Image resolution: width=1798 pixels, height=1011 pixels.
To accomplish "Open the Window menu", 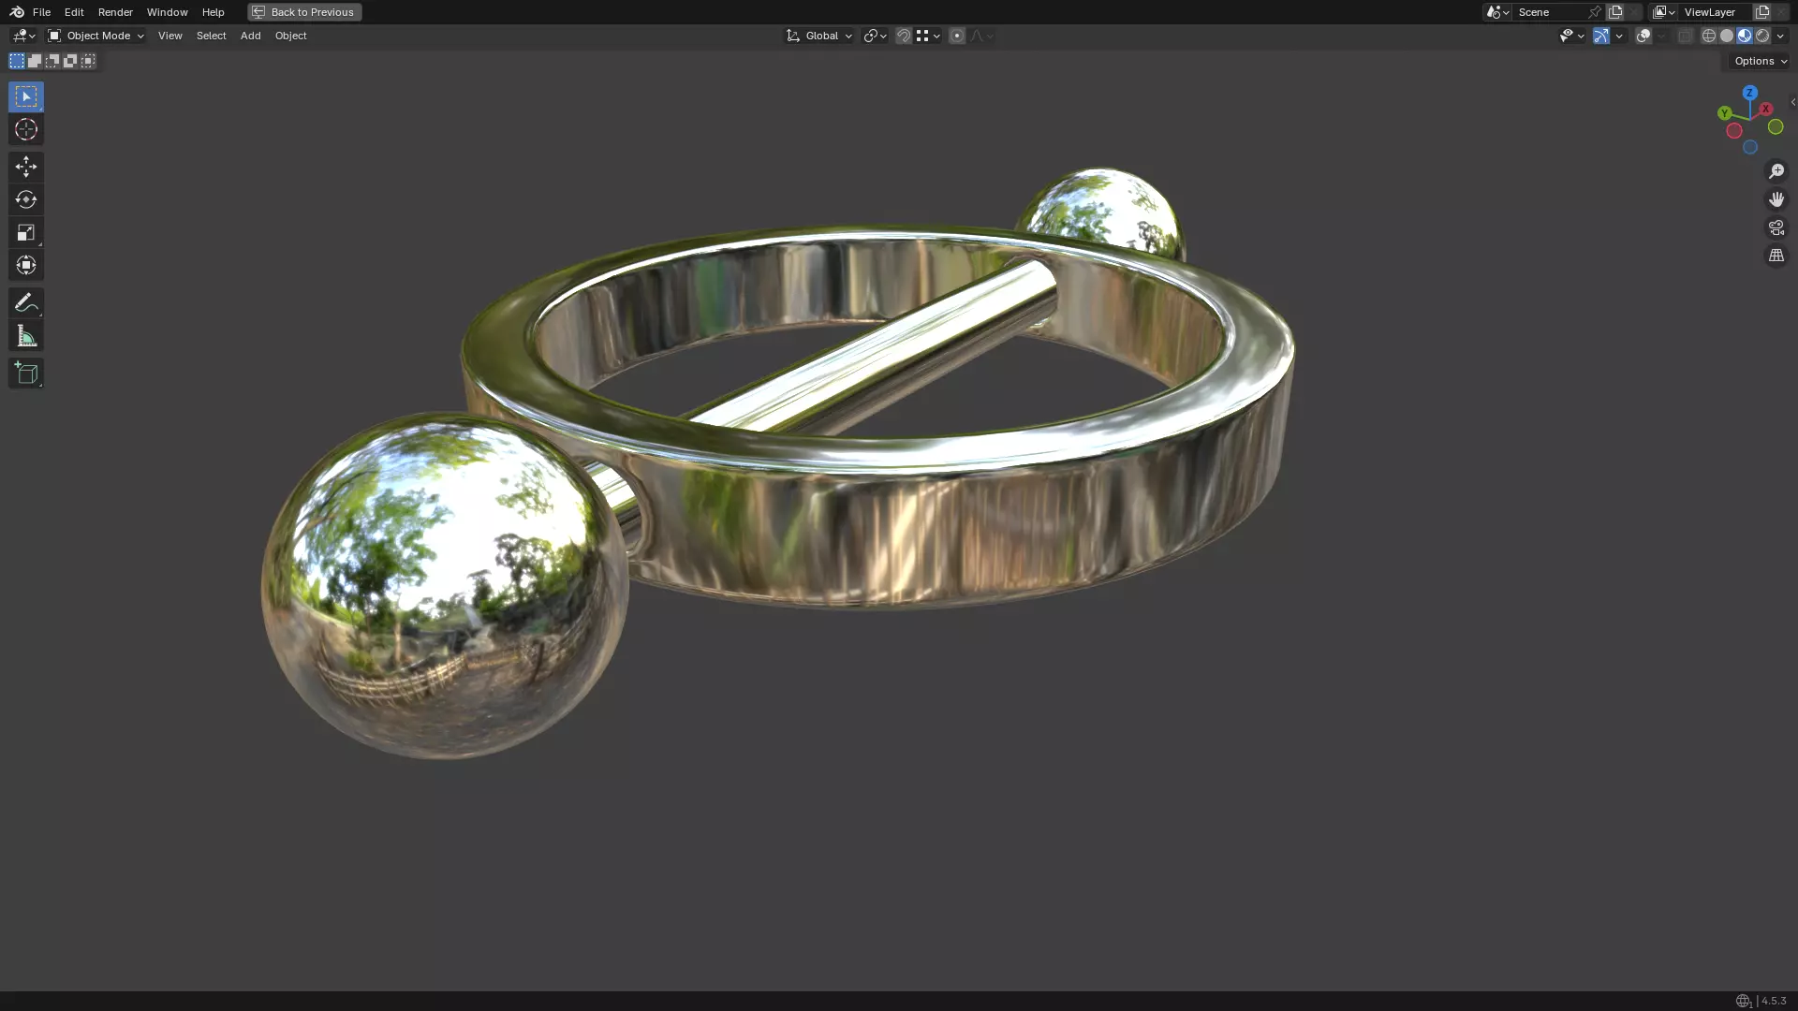I will pyautogui.click(x=168, y=12).
